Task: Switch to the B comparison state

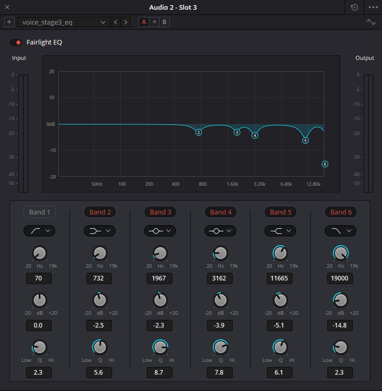Action: coord(164,22)
